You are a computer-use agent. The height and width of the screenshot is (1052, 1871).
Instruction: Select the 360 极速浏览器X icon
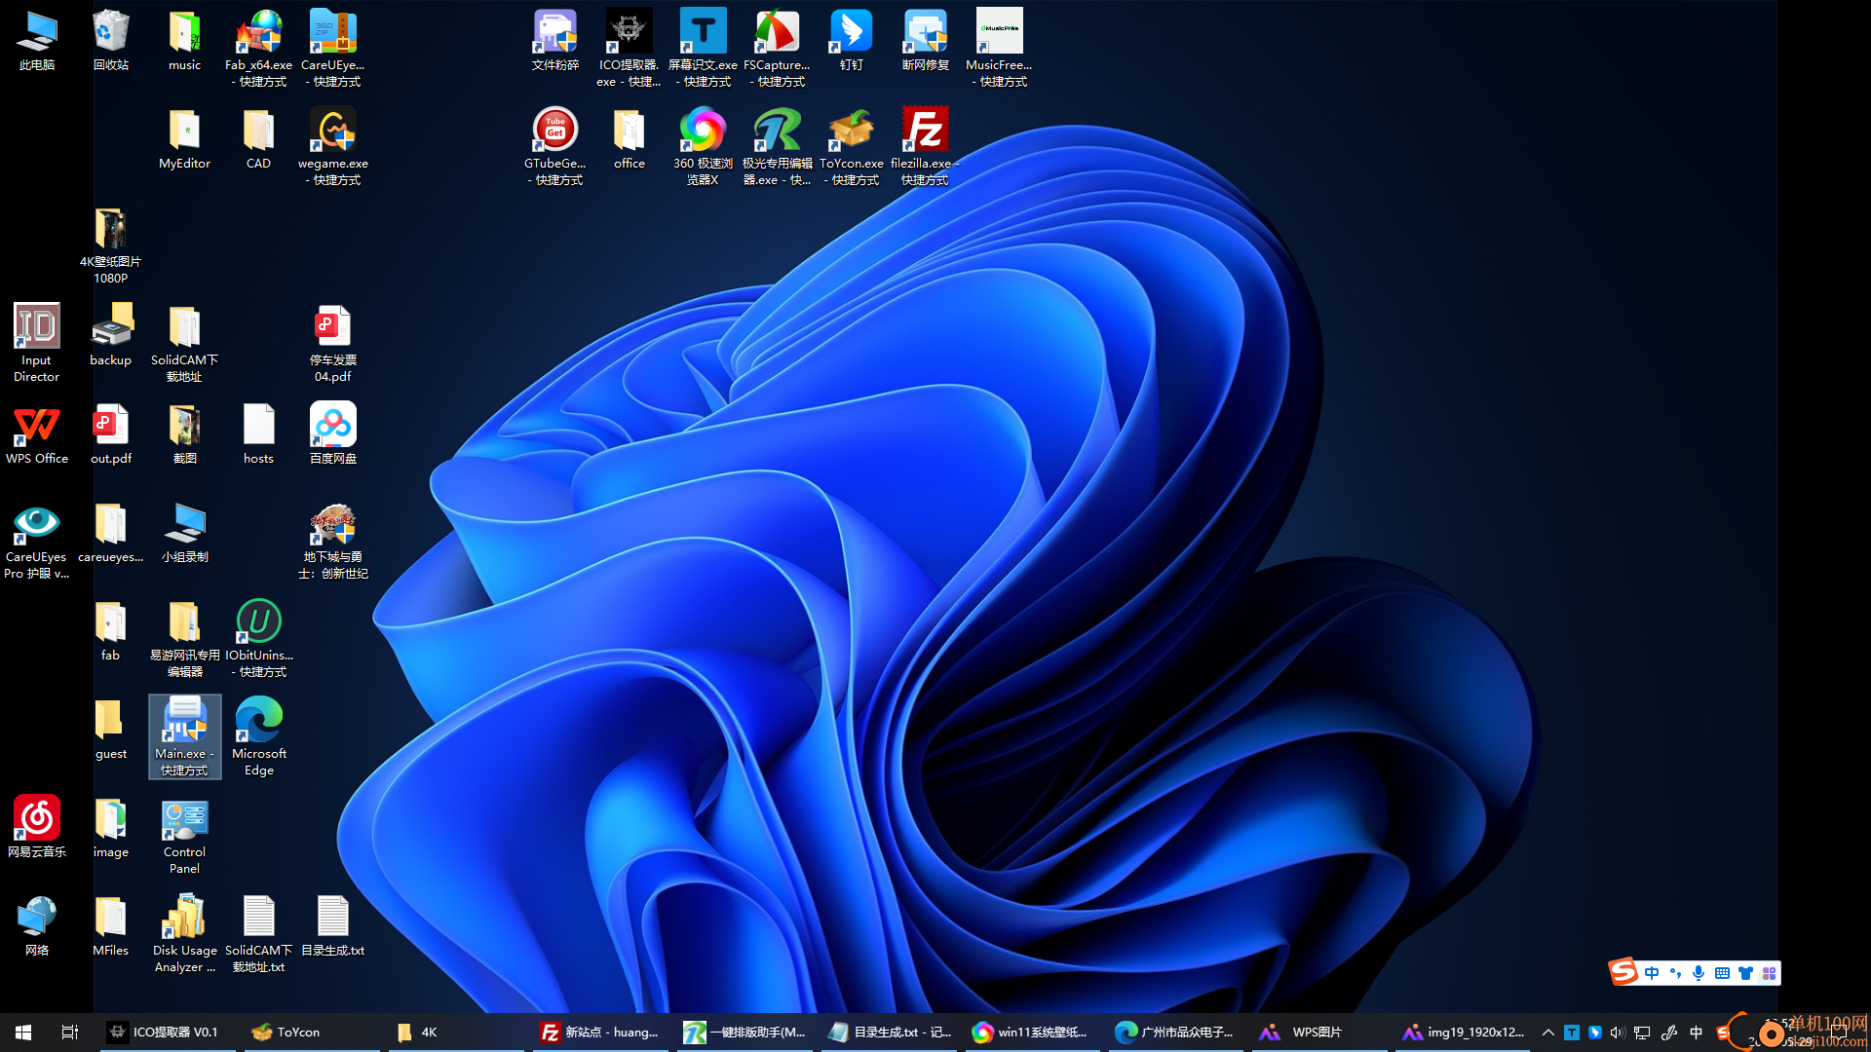(703, 146)
